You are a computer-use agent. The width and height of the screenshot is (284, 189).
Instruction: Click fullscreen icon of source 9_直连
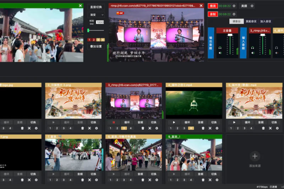click(210, 180)
